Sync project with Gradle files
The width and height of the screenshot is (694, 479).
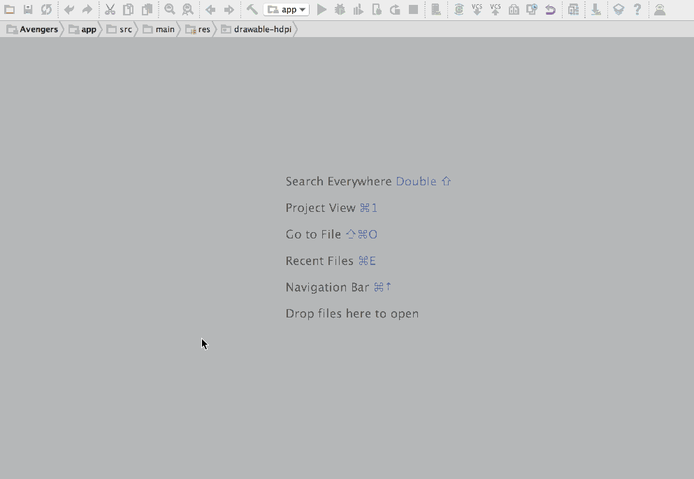458,9
